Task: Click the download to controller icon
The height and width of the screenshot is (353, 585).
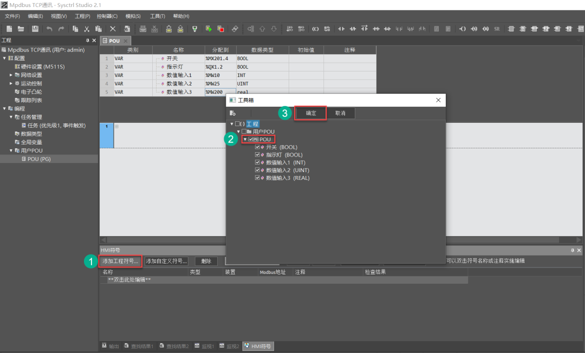Action: click(x=168, y=29)
